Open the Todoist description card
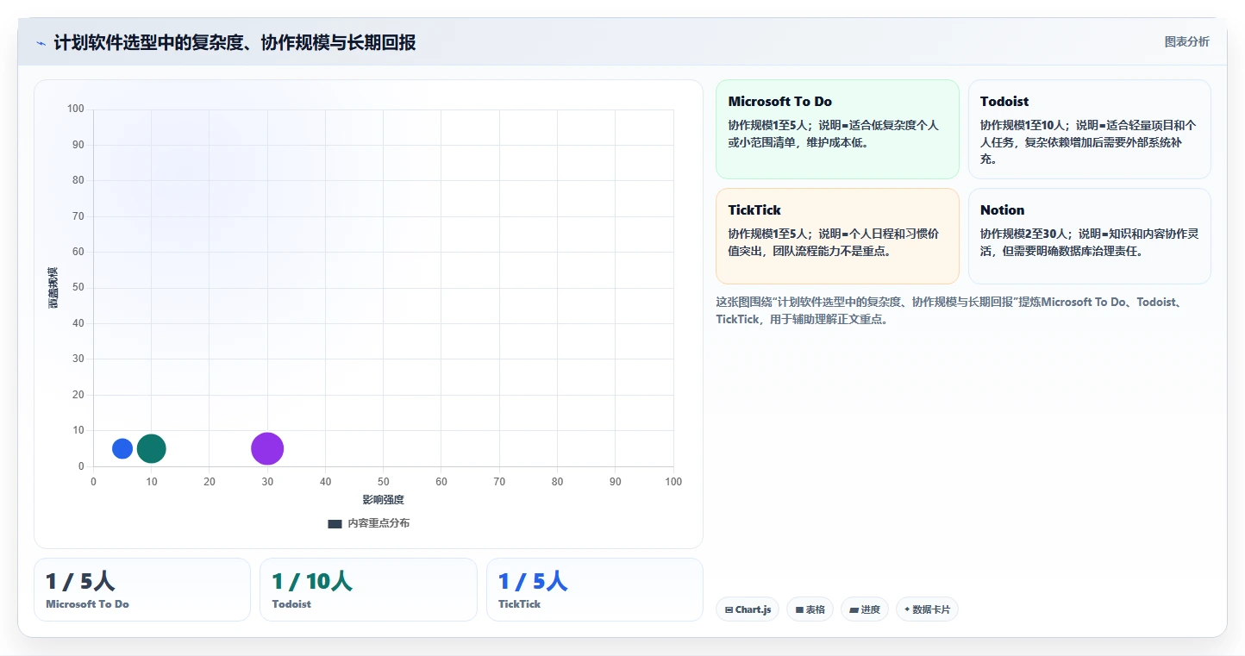 1090,129
